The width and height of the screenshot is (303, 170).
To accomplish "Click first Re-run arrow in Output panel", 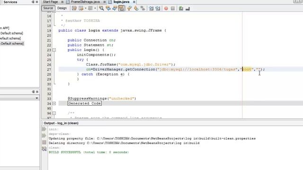I will (44, 129).
